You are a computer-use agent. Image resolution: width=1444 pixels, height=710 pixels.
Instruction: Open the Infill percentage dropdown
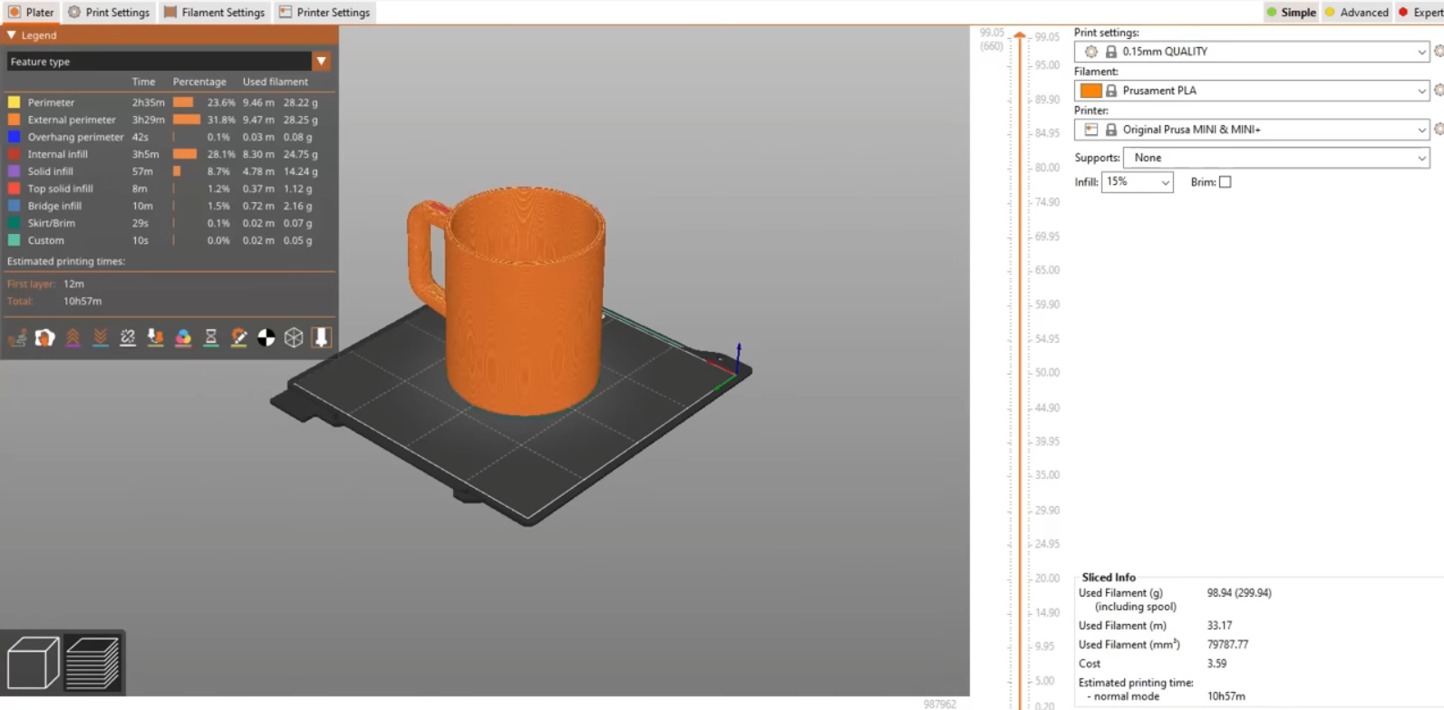tap(1137, 182)
